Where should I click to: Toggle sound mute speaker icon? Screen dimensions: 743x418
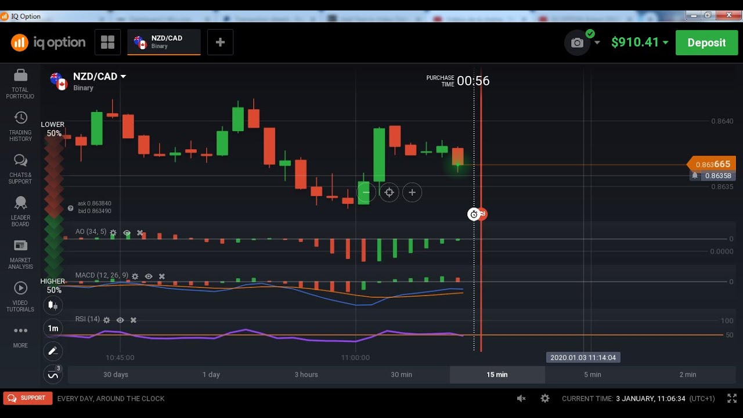point(521,398)
